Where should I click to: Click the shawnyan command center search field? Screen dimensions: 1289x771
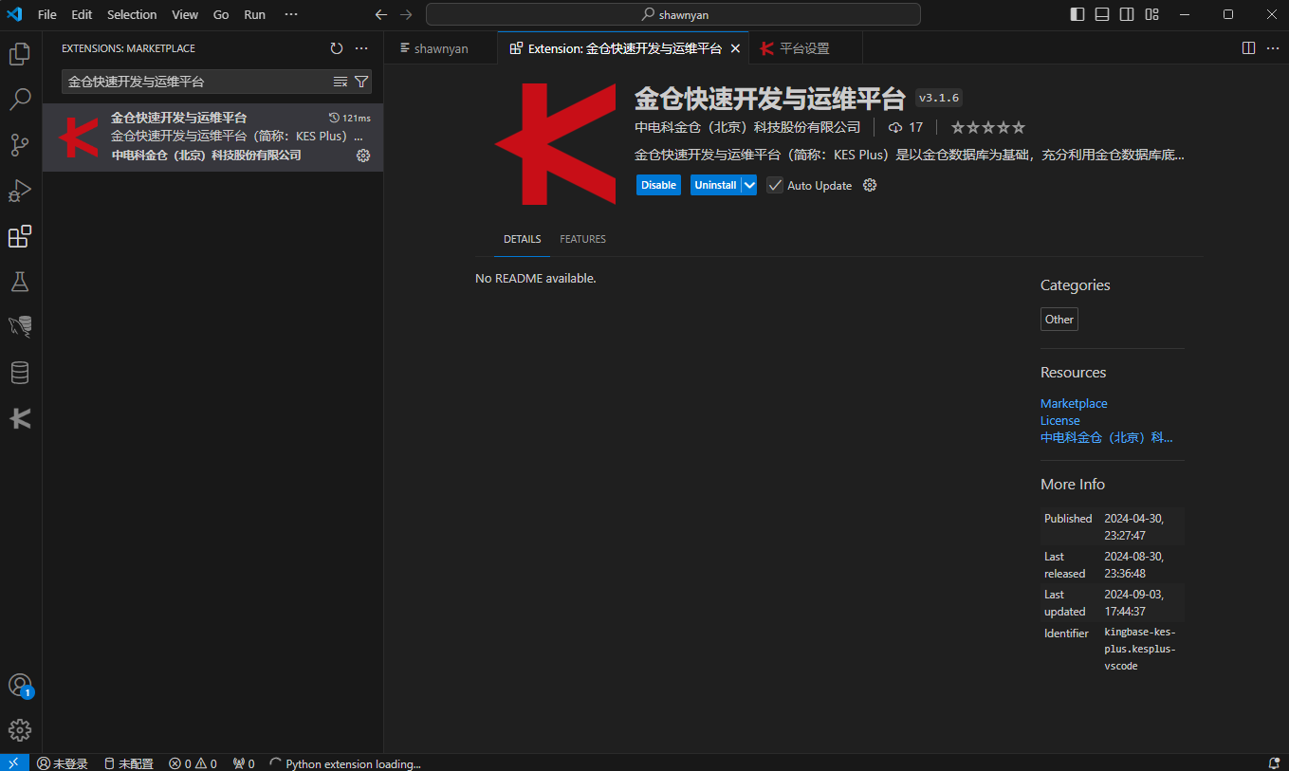674,14
